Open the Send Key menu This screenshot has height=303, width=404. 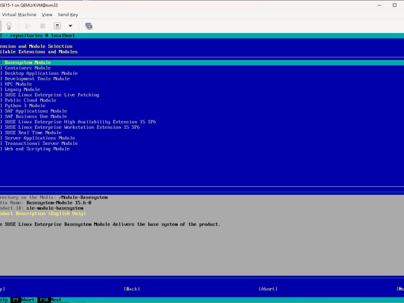(x=68, y=15)
